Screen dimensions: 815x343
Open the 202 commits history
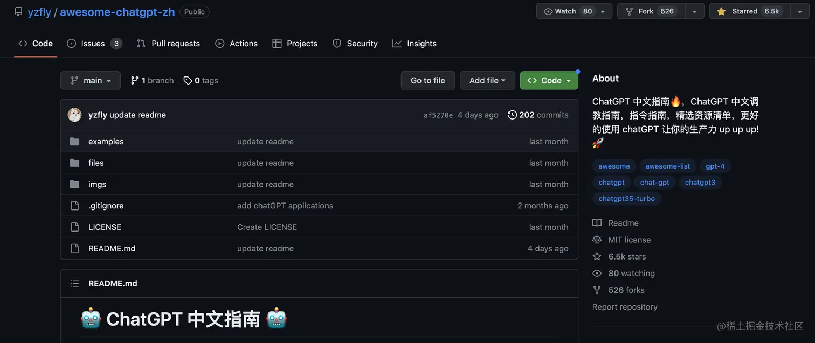click(538, 115)
